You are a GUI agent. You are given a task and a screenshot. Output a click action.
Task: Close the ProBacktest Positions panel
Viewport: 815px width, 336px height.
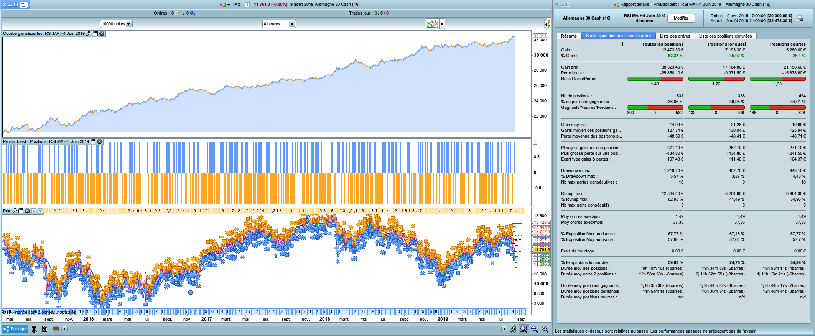[100, 142]
